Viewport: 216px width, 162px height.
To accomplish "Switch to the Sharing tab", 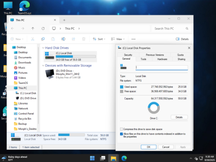I will [x=181, y=59].
